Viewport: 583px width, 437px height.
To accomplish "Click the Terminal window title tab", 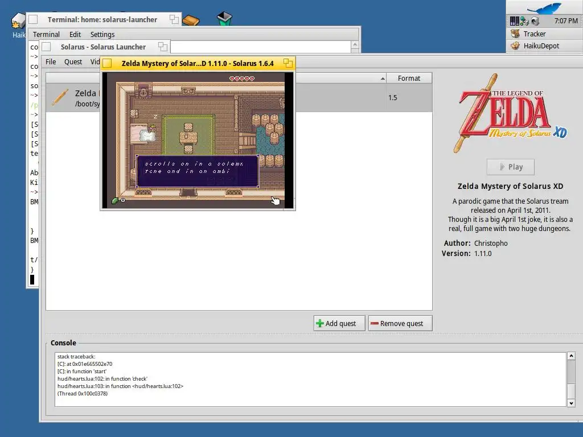I will point(102,19).
